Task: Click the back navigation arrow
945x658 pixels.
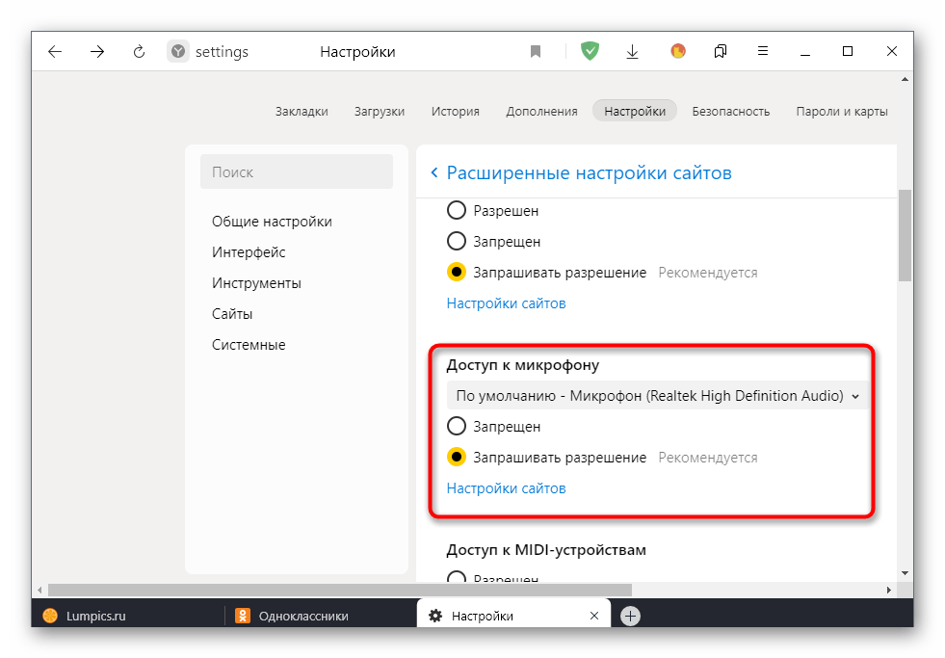Action: (x=55, y=52)
